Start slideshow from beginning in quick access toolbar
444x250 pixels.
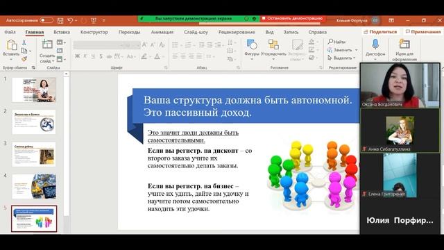click(94, 20)
